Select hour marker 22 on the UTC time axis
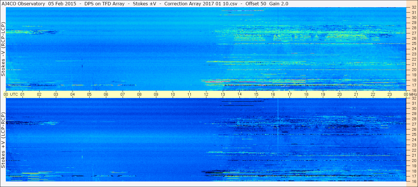The width and height of the screenshot is (418, 187). [373, 94]
